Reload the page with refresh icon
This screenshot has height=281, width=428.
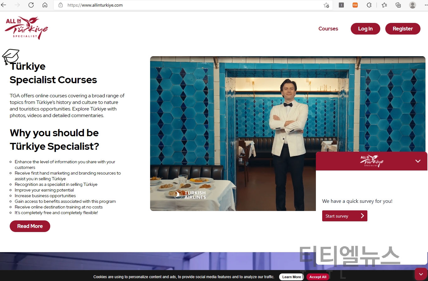click(31, 5)
